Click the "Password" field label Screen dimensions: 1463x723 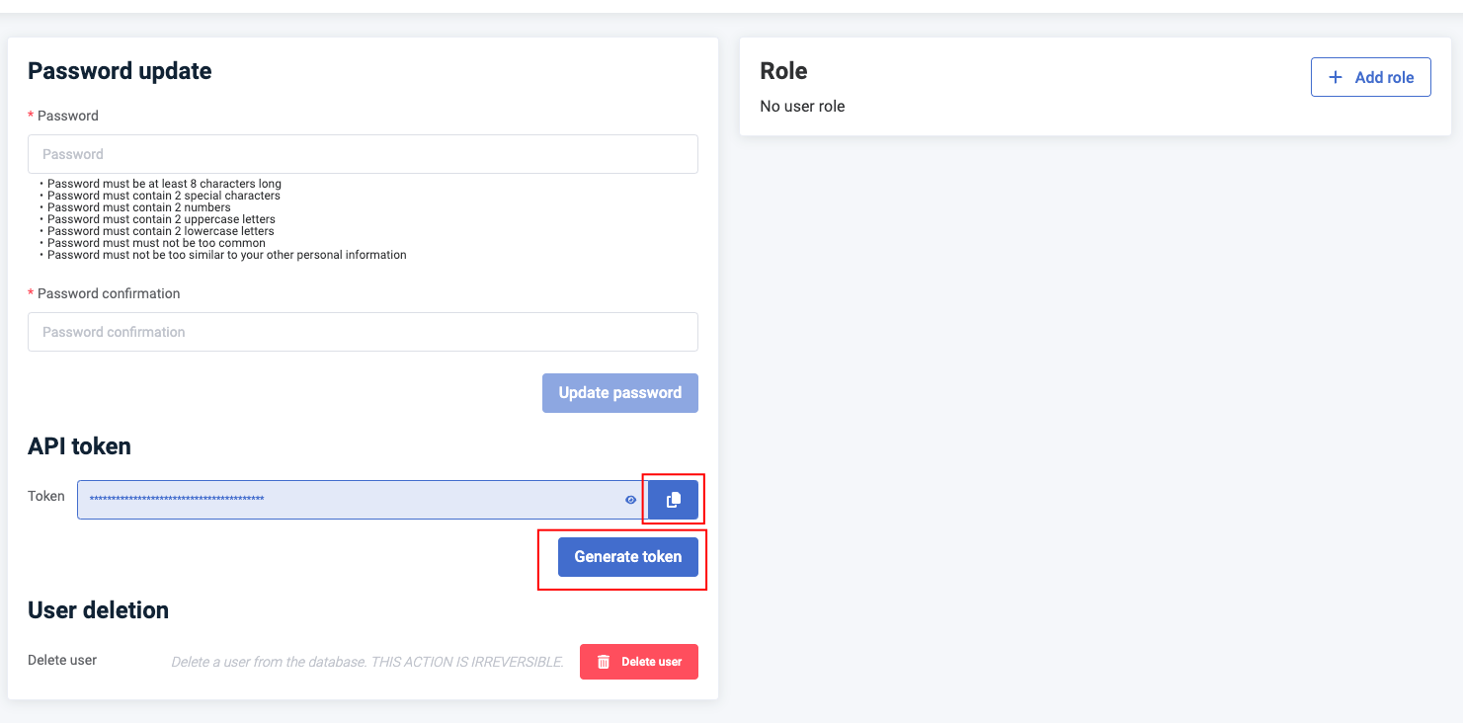[67, 116]
